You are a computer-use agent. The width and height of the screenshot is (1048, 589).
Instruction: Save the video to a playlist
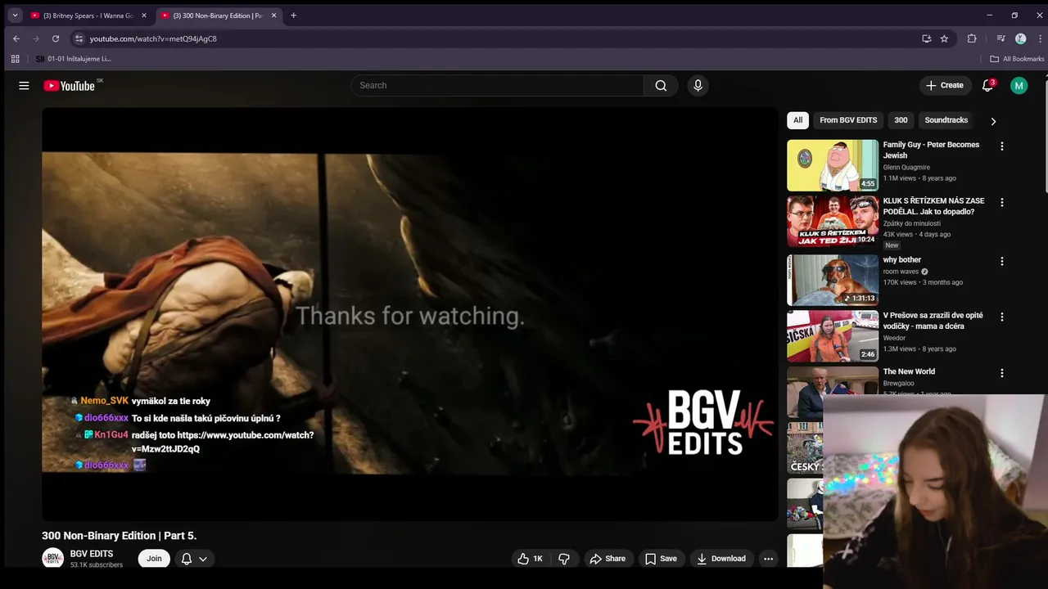click(660, 559)
